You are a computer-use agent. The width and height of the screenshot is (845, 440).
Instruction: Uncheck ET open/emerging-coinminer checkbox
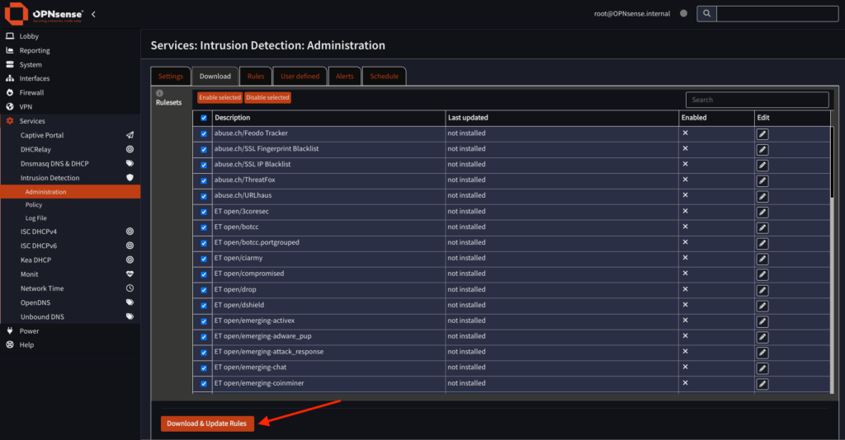coord(204,384)
